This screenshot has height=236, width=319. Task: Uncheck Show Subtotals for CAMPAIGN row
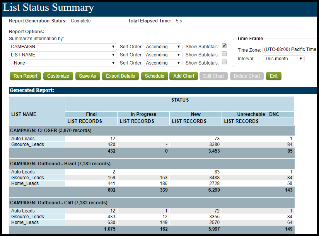224,46
